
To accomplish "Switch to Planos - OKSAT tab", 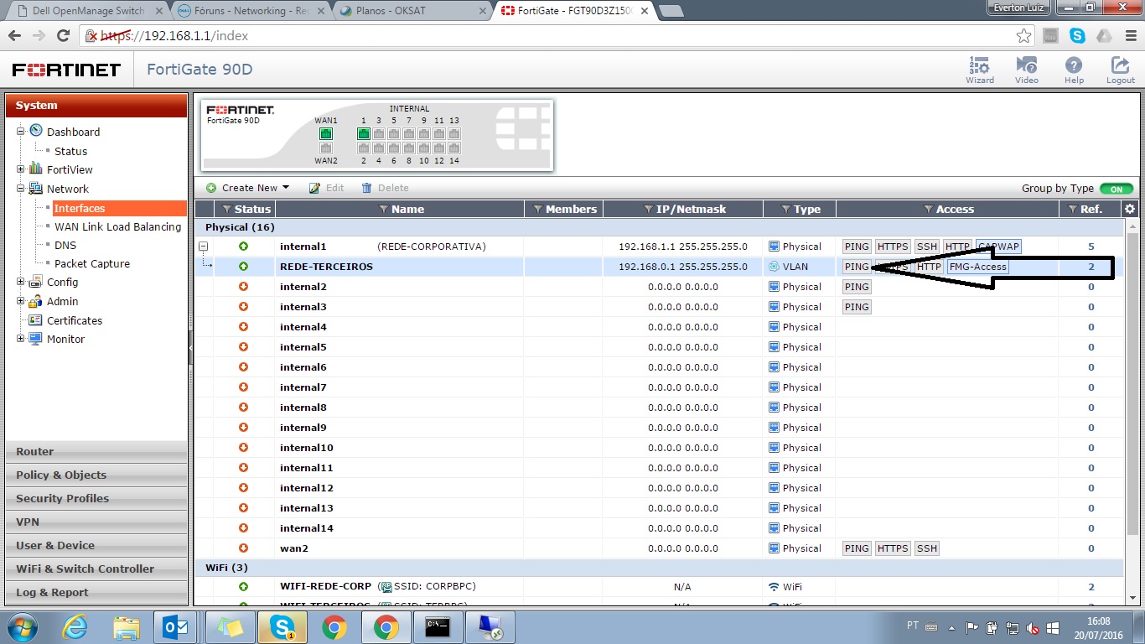I will (412, 11).
